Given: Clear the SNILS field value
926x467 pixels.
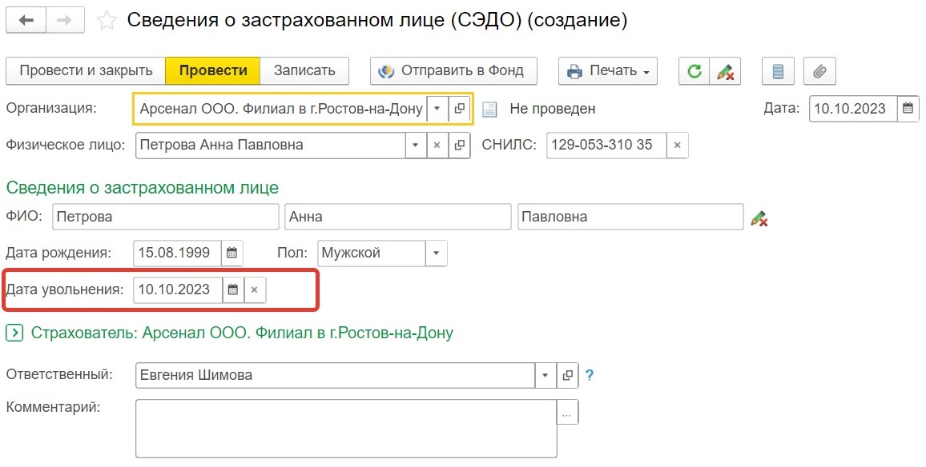Looking at the screenshot, I should 677,146.
